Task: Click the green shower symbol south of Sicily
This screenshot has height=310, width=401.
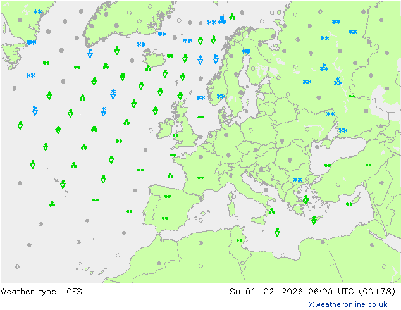Action: 277,232
